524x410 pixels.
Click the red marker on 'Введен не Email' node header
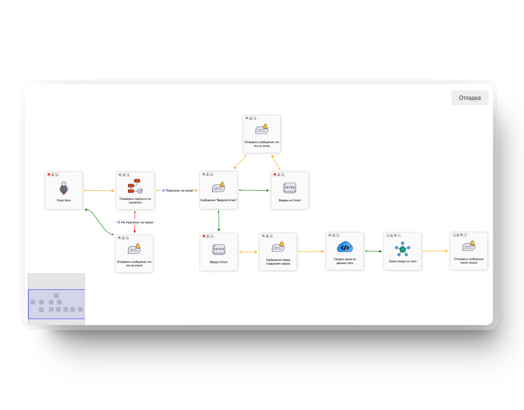275,174
